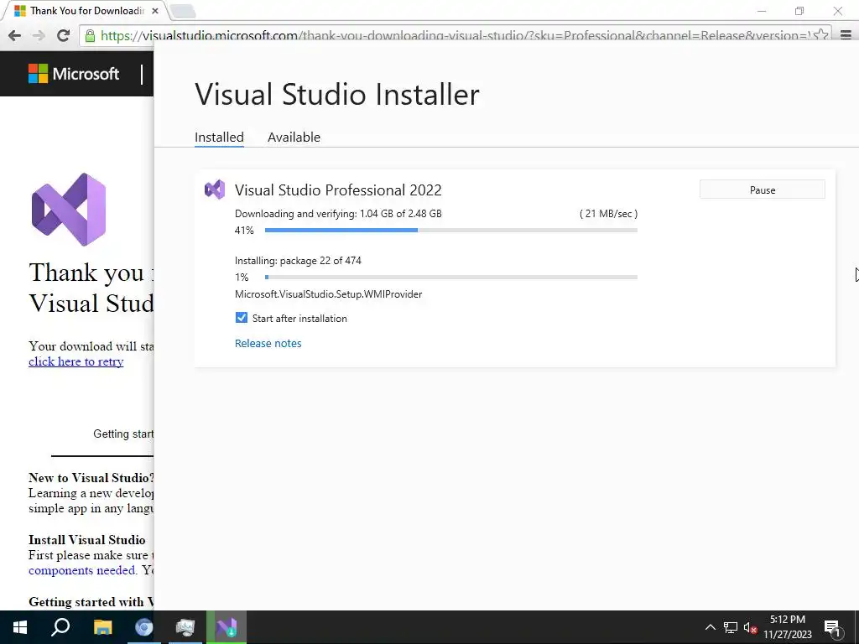Open the clock showing 5:12 PM
Viewport: 859px width, 644px height.
pyautogui.click(x=787, y=627)
